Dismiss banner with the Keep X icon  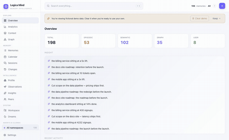tap(220, 19)
